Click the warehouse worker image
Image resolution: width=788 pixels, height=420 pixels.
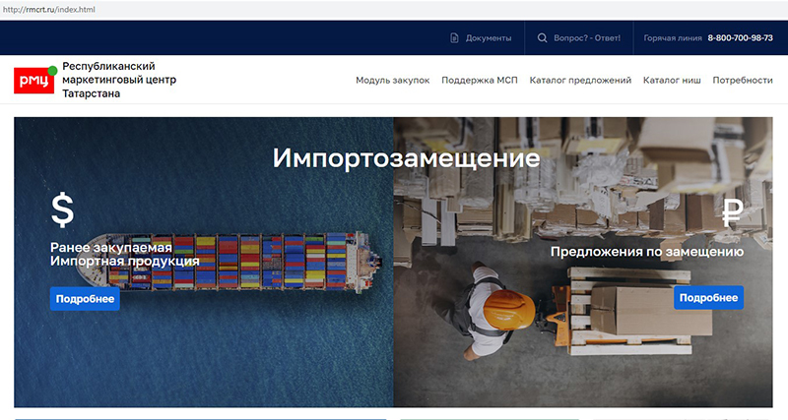click(x=583, y=262)
